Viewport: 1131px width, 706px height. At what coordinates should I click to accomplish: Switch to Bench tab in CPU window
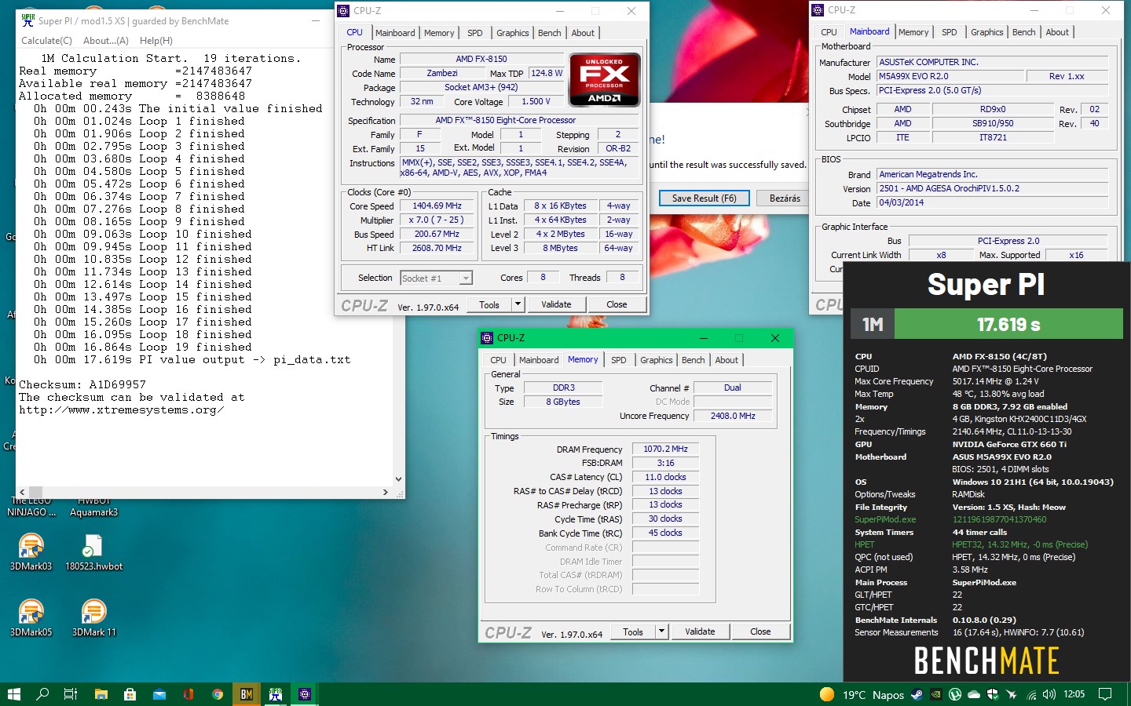[x=550, y=33]
